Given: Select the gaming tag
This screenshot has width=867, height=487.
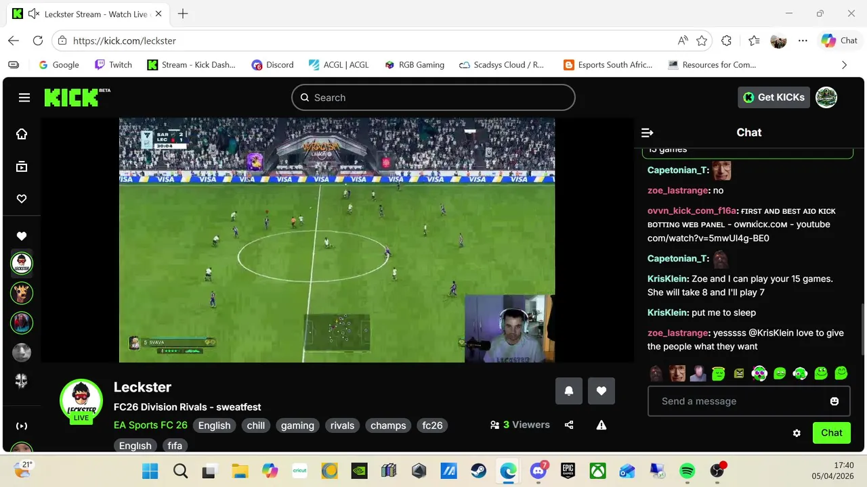Looking at the screenshot, I should (297, 425).
